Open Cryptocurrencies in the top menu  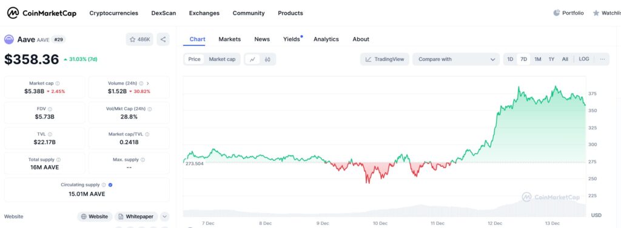pos(113,13)
